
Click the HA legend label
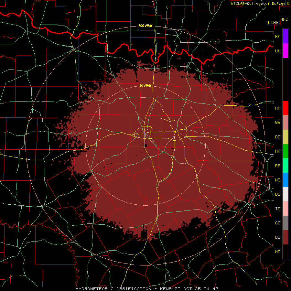coord(277,108)
